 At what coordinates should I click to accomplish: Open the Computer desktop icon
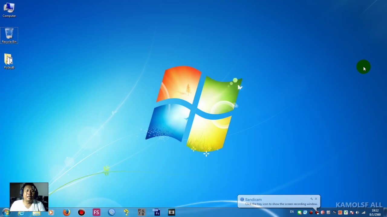(9, 10)
